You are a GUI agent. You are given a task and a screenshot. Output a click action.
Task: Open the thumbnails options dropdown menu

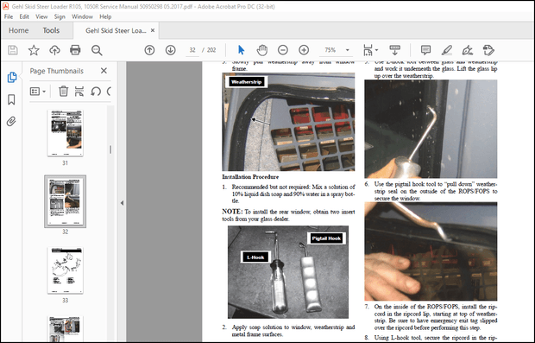pyautogui.click(x=37, y=92)
